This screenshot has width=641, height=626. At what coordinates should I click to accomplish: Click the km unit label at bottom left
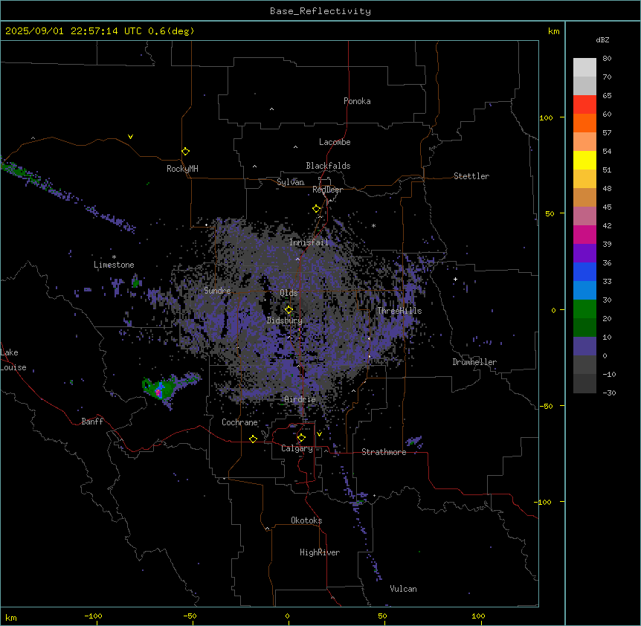[x=11, y=617]
